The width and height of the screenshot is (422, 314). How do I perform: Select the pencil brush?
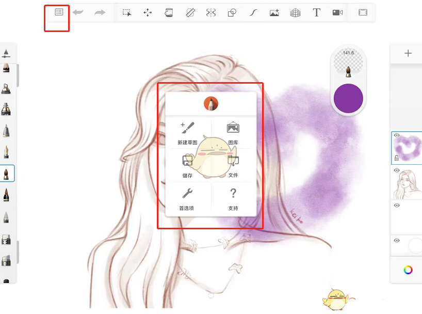pos(6,68)
